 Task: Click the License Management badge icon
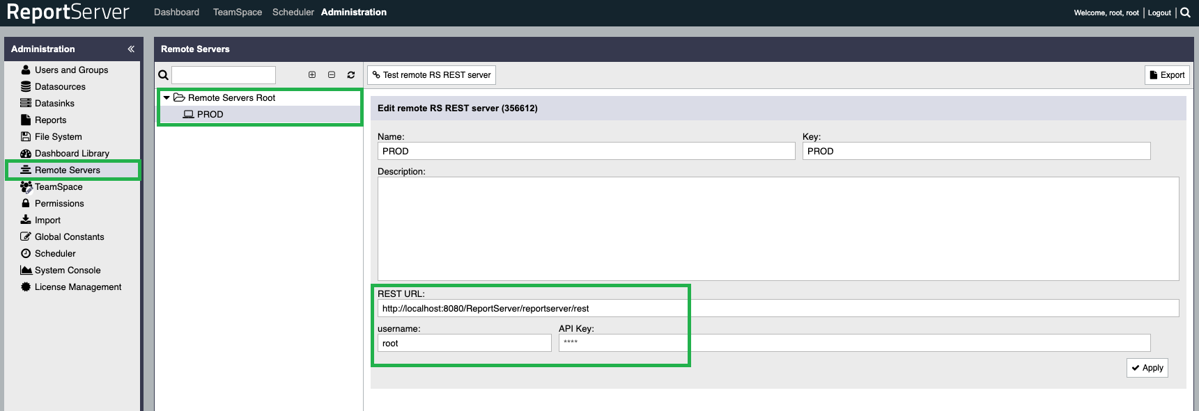pyautogui.click(x=26, y=287)
